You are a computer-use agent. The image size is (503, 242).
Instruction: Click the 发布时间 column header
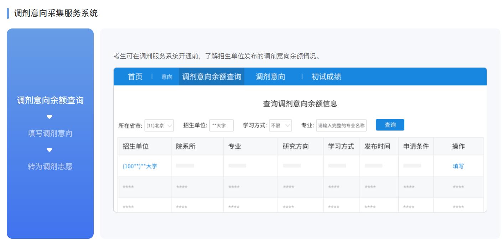pyautogui.click(x=377, y=146)
